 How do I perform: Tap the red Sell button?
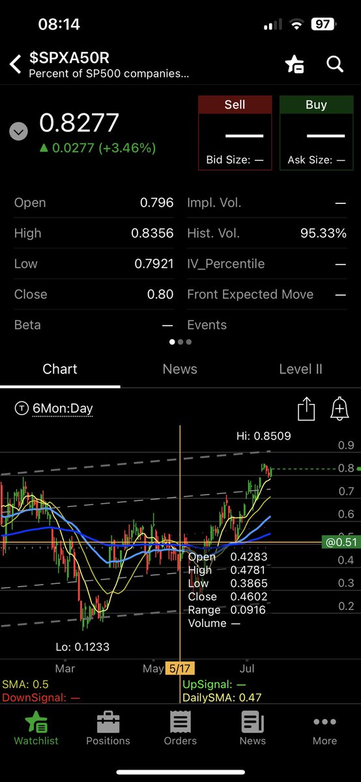click(x=235, y=133)
